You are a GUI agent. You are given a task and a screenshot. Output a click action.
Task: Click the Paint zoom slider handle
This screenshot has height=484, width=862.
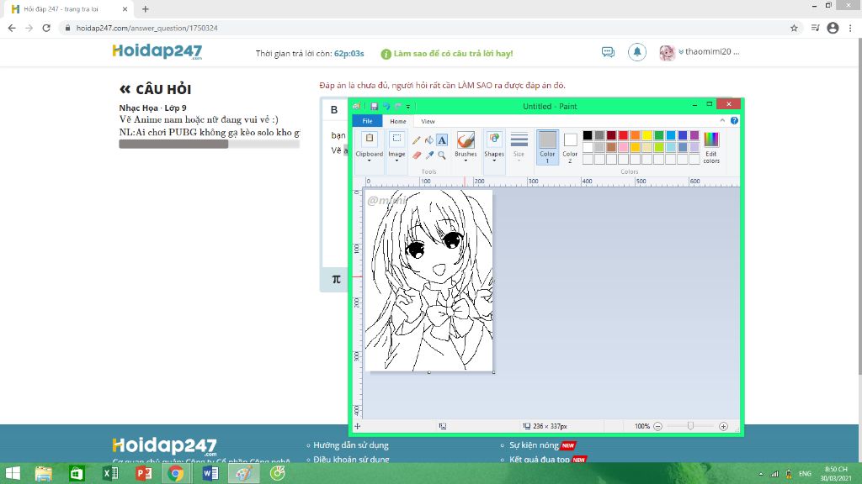pyautogui.click(x=690, y=426)
